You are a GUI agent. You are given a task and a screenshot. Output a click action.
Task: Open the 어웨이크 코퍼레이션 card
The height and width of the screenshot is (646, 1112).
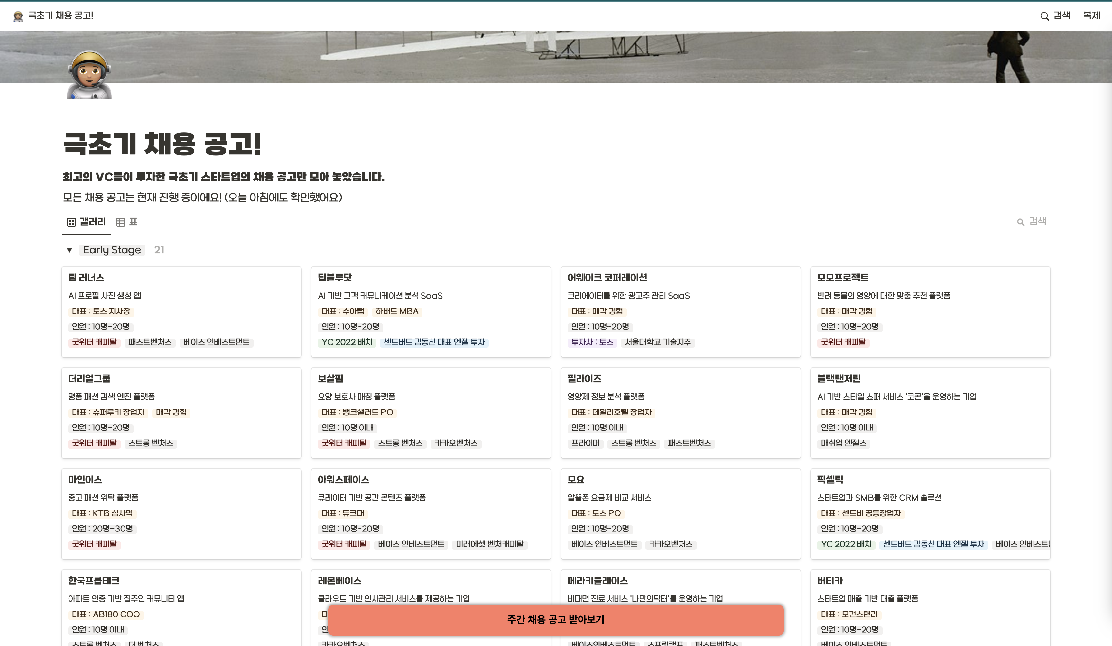[x=681, y=311]
